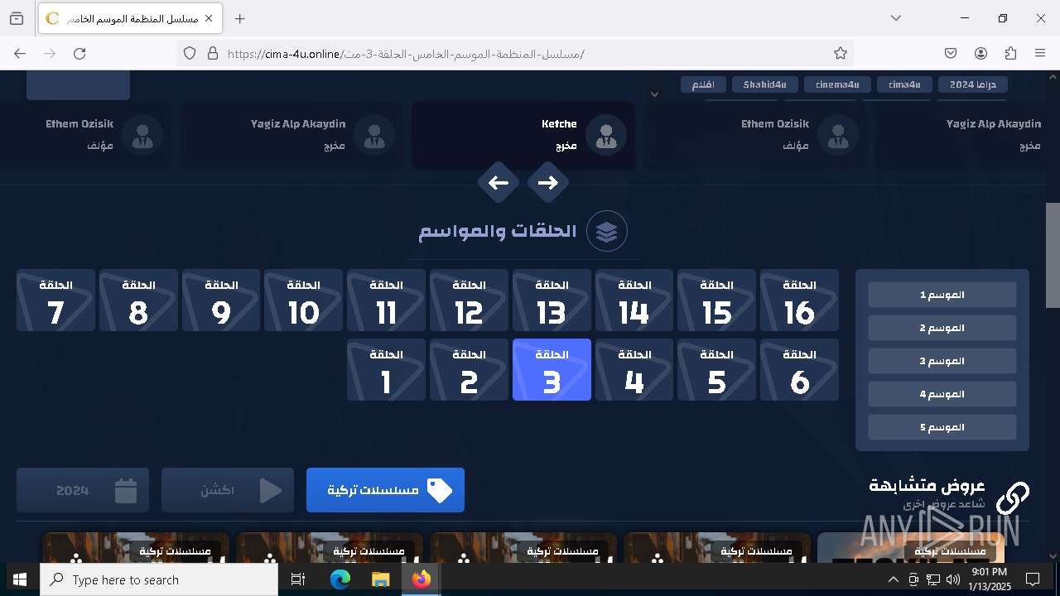Open episode الحلقة 10
The image size is (1060, 596).
303,300
